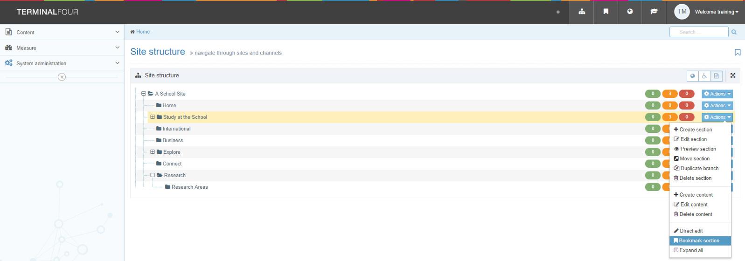Click the orange 3 badge for Study at the School
Image resolution: width=745 pixels, height=261 pixels.
pos(669,117)
